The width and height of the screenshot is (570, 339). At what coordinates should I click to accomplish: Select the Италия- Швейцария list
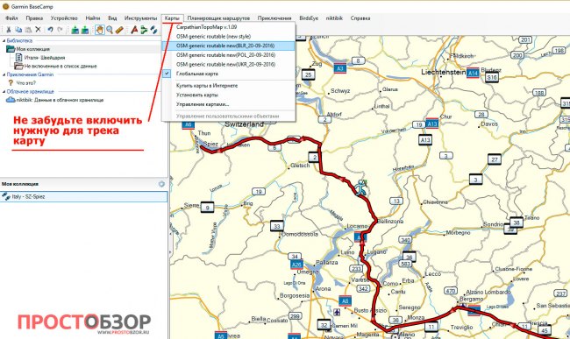[45, 57]
